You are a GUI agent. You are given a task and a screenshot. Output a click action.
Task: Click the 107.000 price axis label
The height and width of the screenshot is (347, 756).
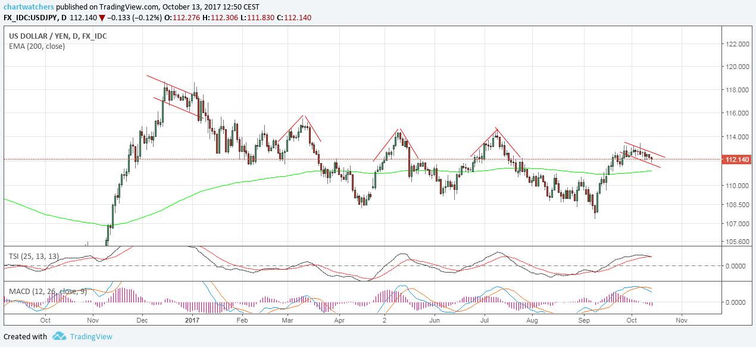click(737, 224)
